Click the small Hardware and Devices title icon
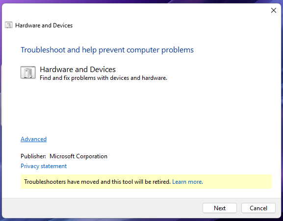 (8, 25)
